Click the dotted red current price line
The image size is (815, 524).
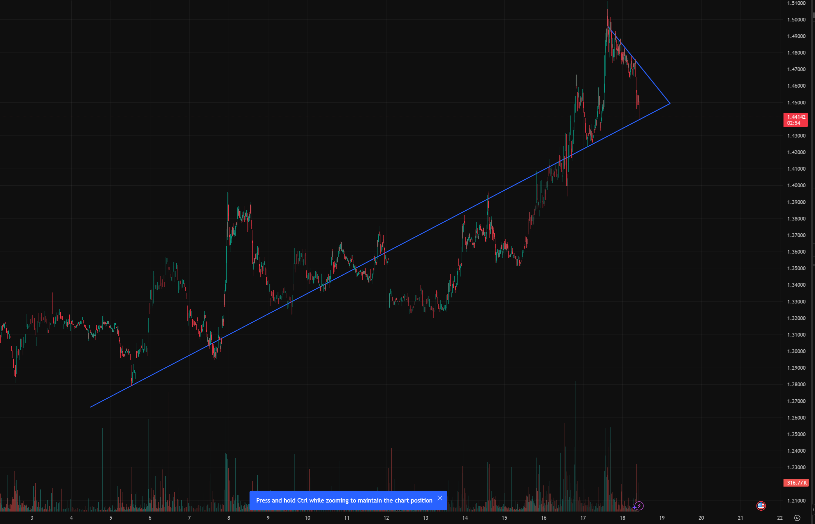(340, 117)
